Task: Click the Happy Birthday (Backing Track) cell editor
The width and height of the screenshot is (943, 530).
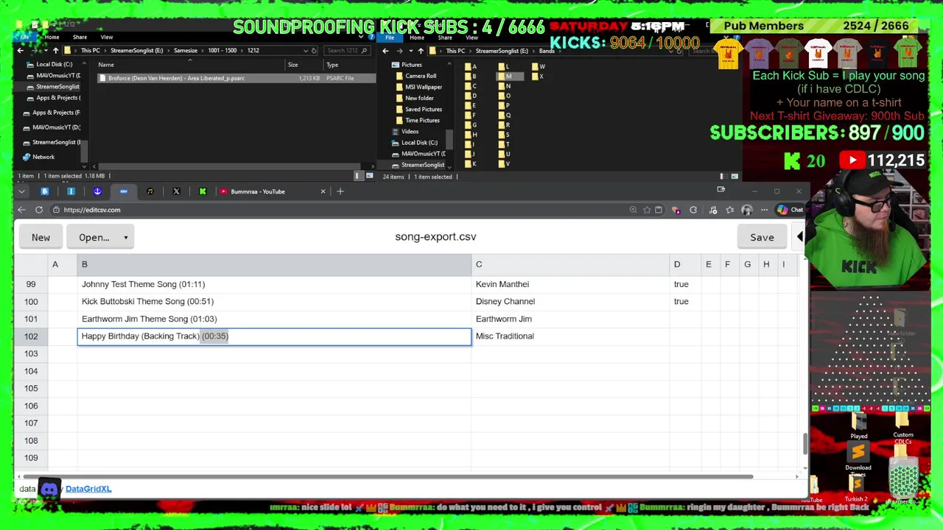Action: [x=274, y=336]
